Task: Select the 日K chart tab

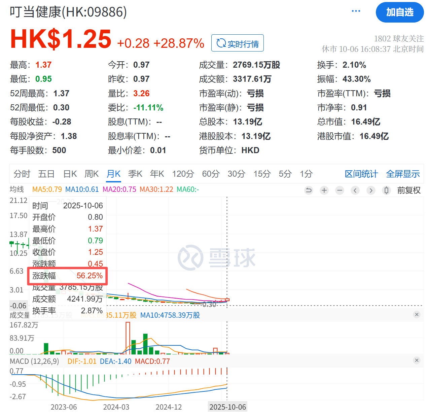Action: (x=70, y=174)
